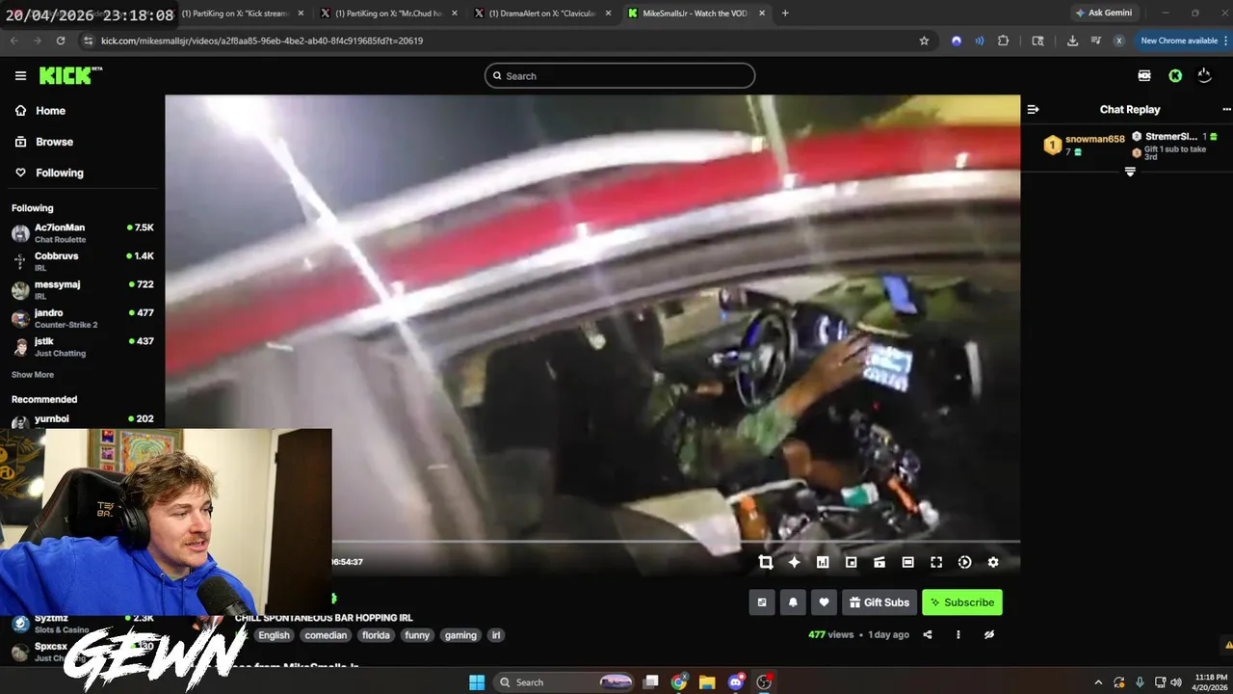Open File Explorer from the taskbar
This screenshot has height=694, width=1233.
tap(707, 682)
